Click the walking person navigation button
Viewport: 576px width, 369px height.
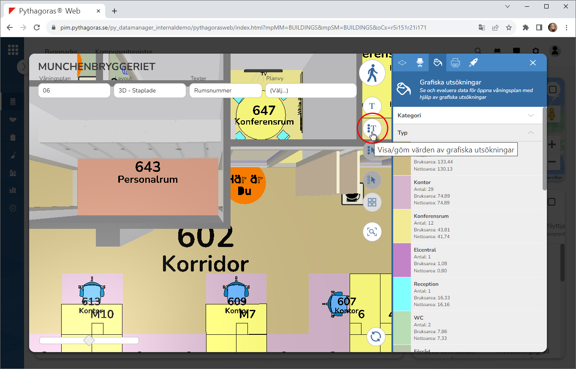372,73
